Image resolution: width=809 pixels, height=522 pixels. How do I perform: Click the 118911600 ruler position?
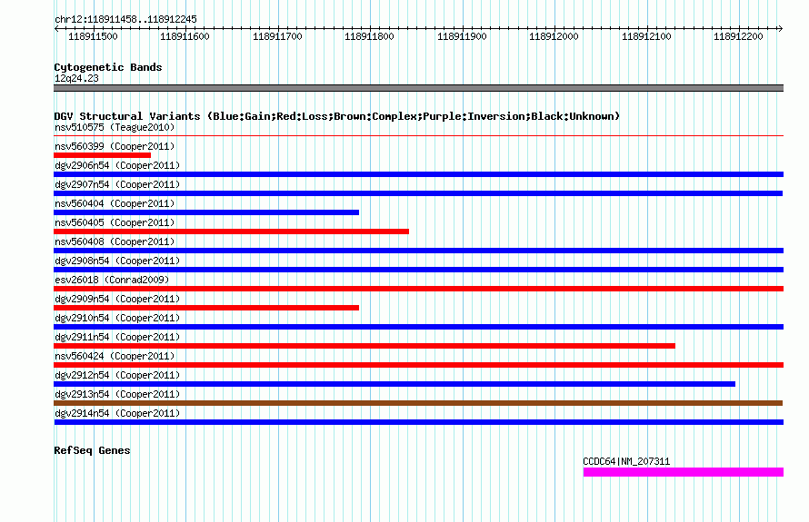[x=185, y=36]
